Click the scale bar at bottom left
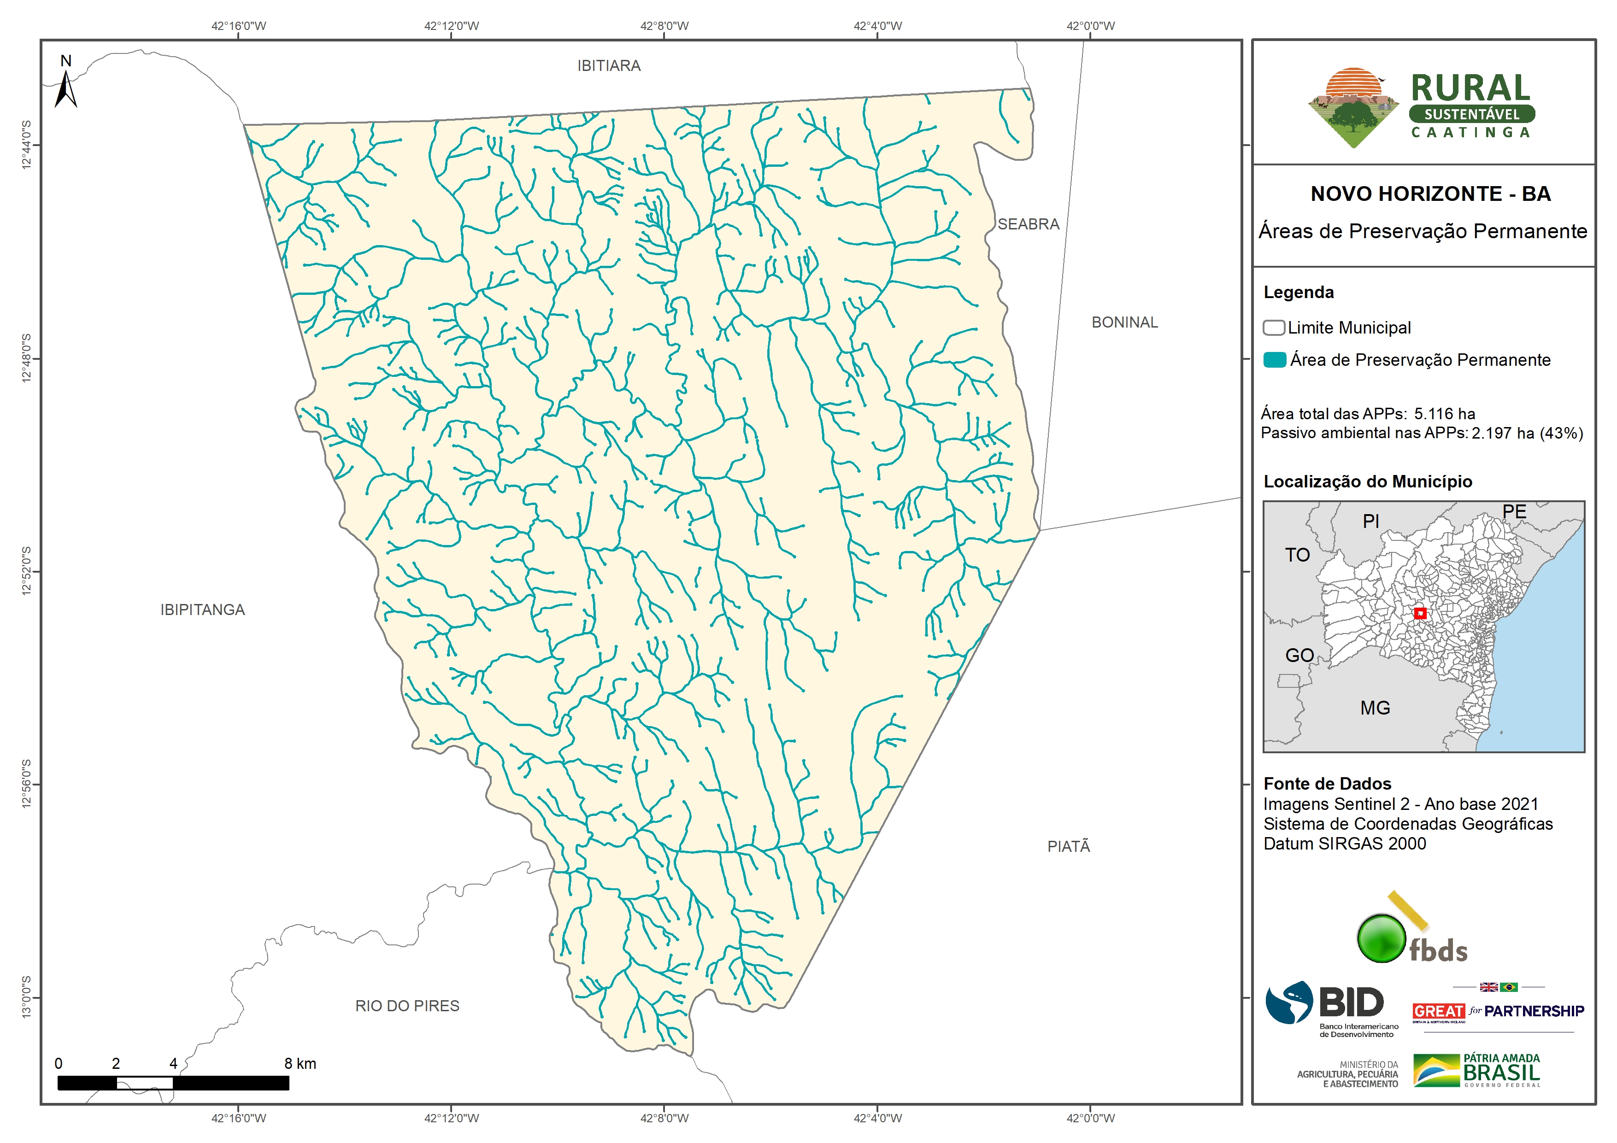 pyautogui.click(x=172, y=1083)
